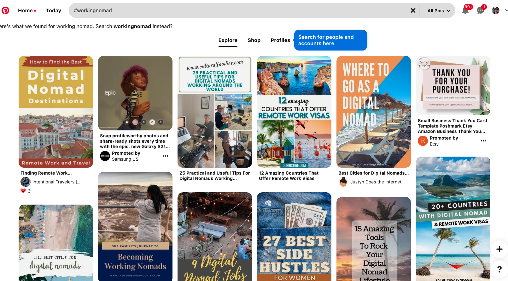Open the All Pins filter dropdown
Viewport: 508px width, 281px height.
point(439,11)
